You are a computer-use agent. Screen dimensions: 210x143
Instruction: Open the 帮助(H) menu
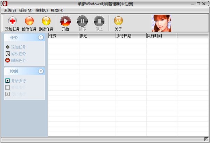(x=57, y=10)
